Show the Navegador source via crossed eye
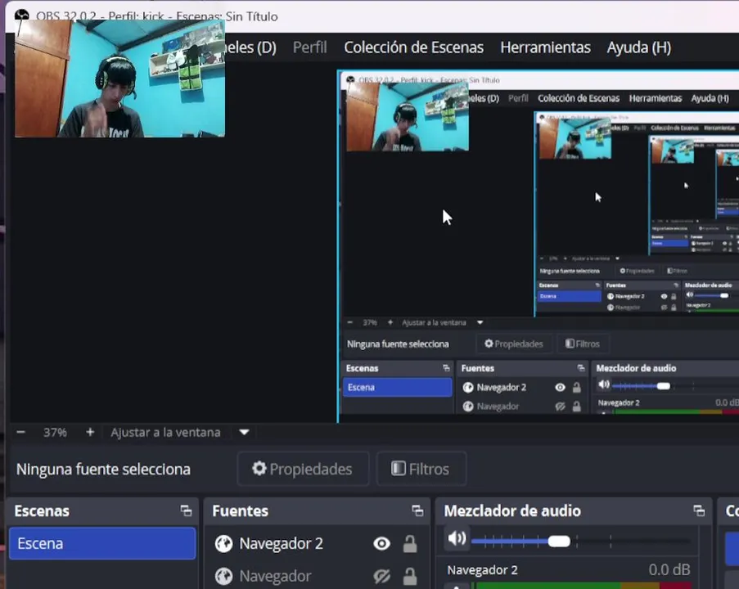 381,576
